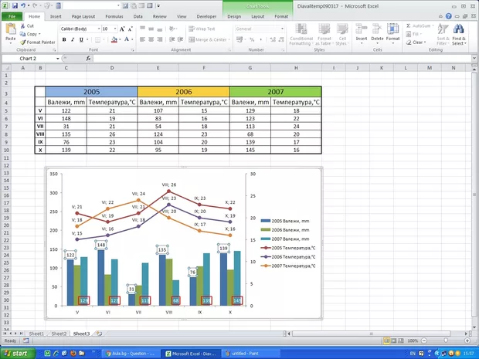The height and width of the screenshot is (359, 479).
Task: Open Excel Help question mark
Action: 448,16
